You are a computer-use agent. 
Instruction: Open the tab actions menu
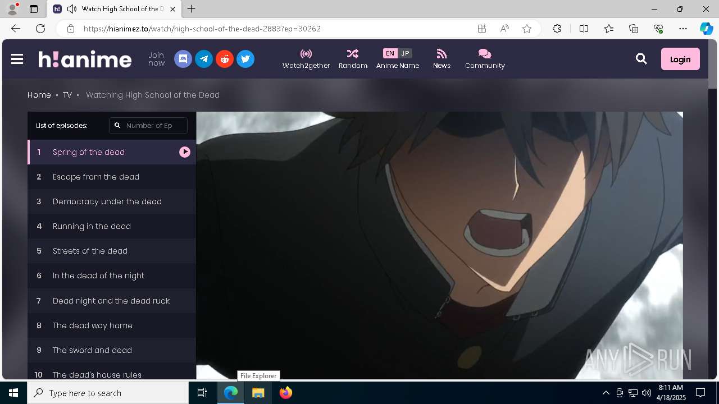click(x=34, y=9)
